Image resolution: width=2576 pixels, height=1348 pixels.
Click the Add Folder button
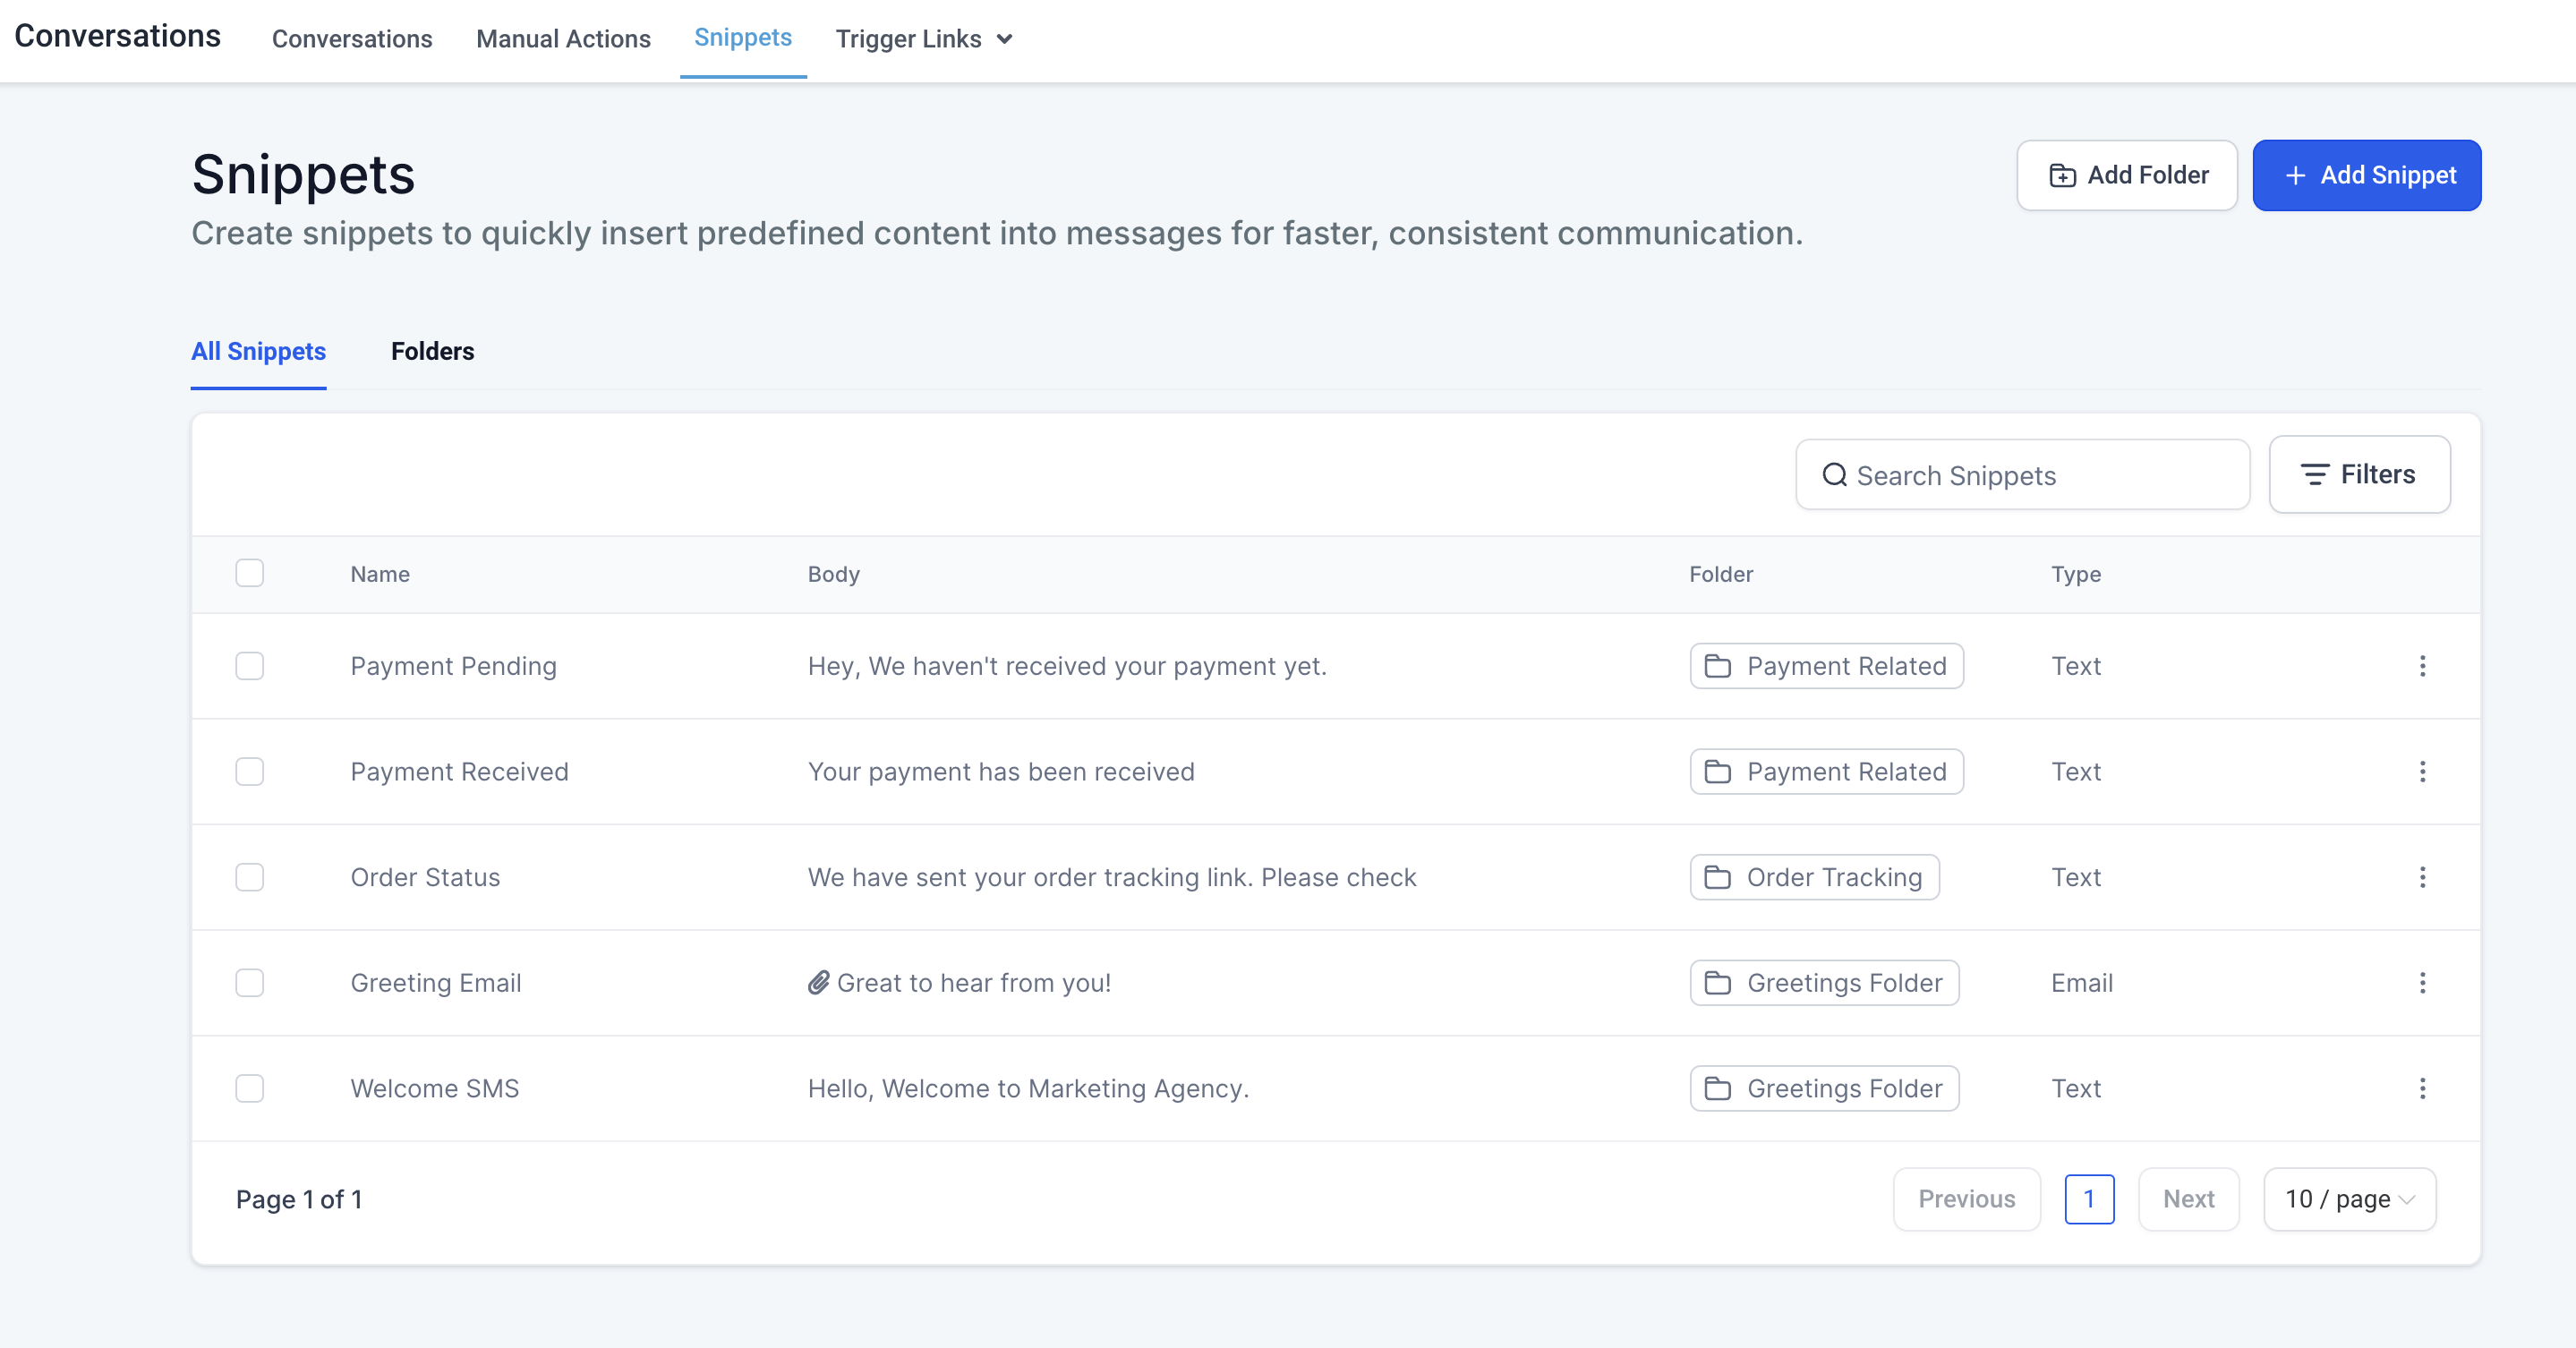2126,175
